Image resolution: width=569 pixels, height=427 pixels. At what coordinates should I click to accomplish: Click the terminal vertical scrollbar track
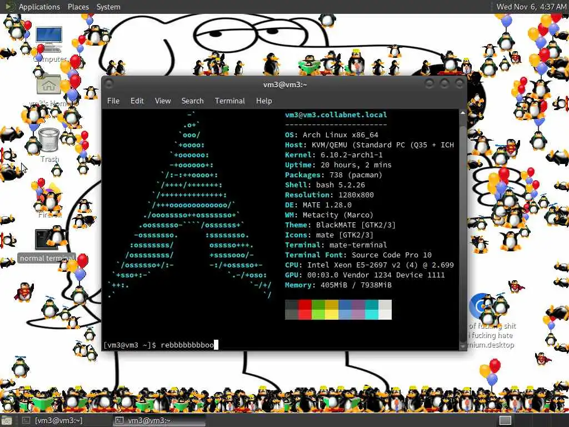(463, 230)
